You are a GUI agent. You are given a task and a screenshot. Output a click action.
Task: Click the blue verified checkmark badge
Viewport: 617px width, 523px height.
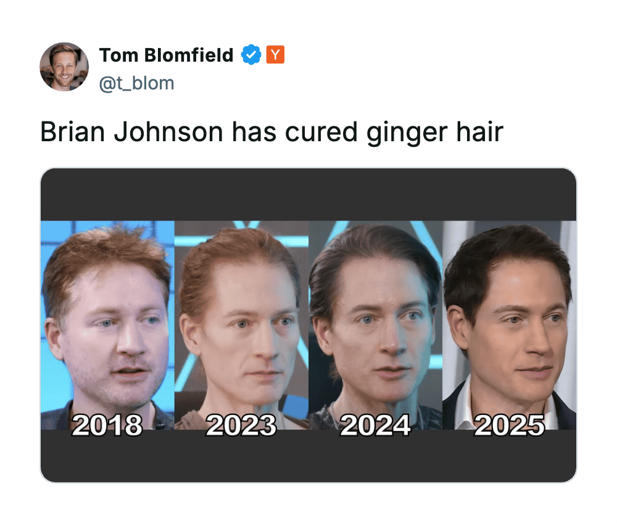pos(251,55)
